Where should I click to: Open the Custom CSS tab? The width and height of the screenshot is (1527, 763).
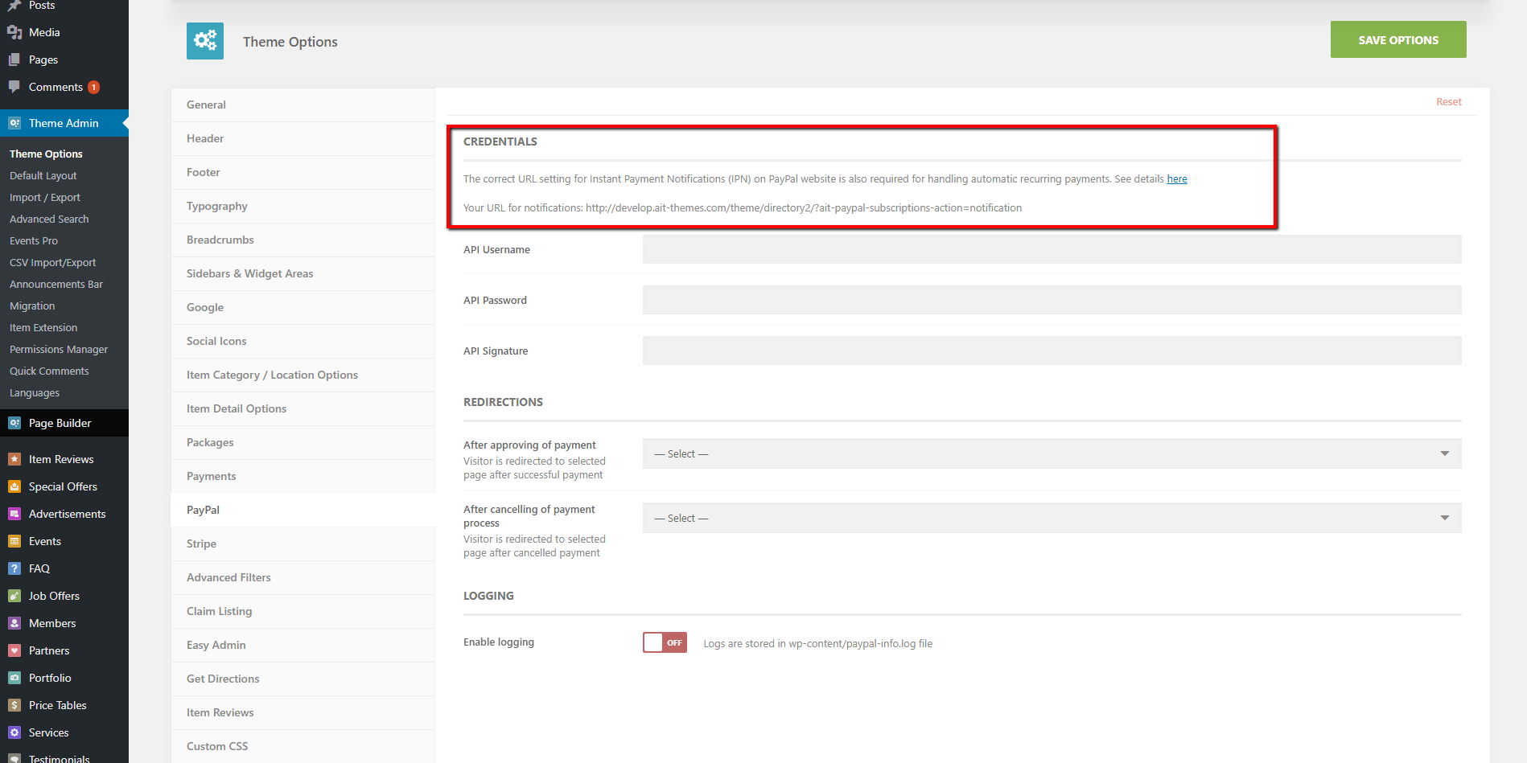(303, 746)
